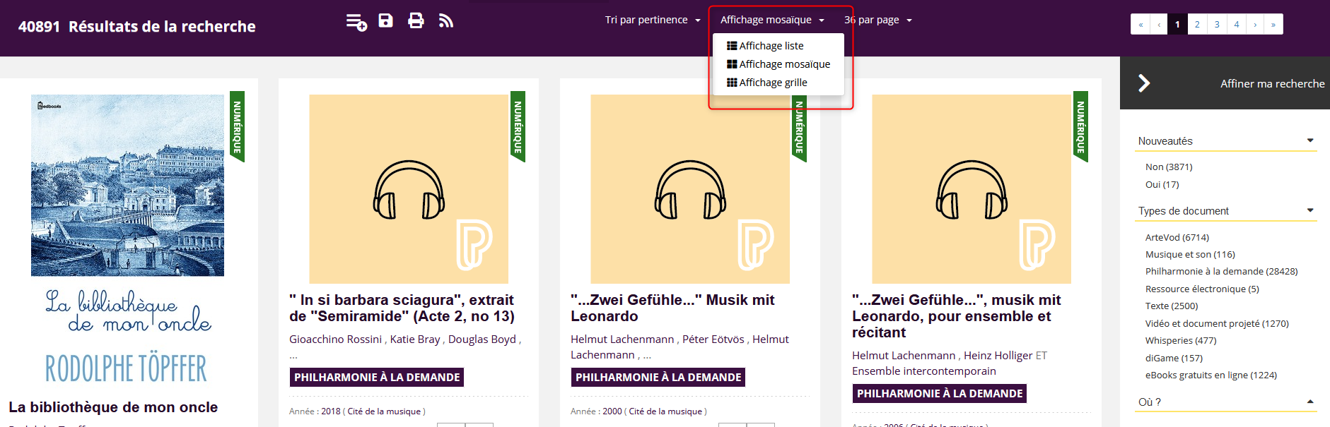Image resolution: width=1330 pixels, height=427 pixels.
Task: Click headphones icon of Semiramide extract
Action: [x=409, y=189]
